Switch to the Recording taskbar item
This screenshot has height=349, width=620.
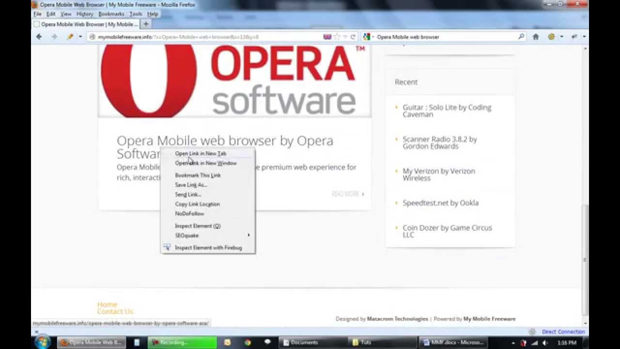(x=182, y=342)
